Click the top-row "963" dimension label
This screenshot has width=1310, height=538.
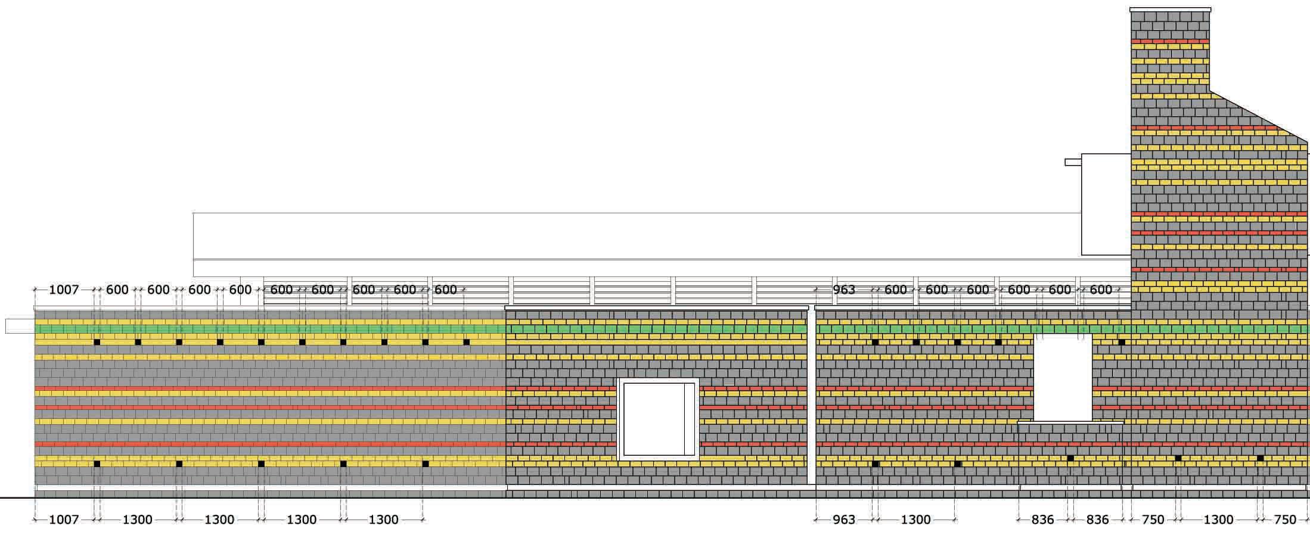pyautogui.click(x=844, y=290)
